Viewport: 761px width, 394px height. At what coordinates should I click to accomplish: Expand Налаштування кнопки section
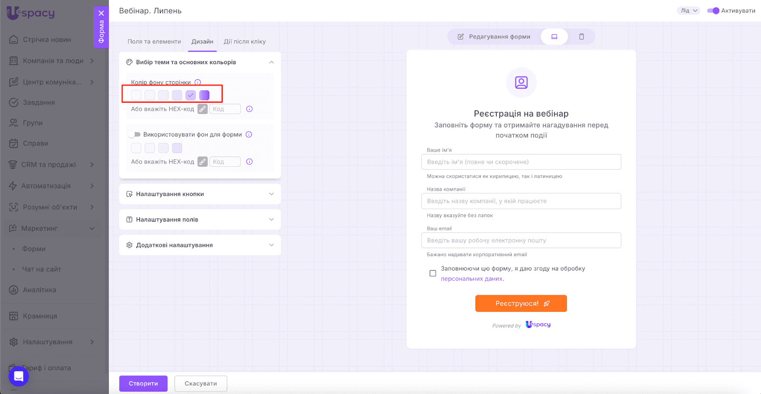tap(200, 194)
